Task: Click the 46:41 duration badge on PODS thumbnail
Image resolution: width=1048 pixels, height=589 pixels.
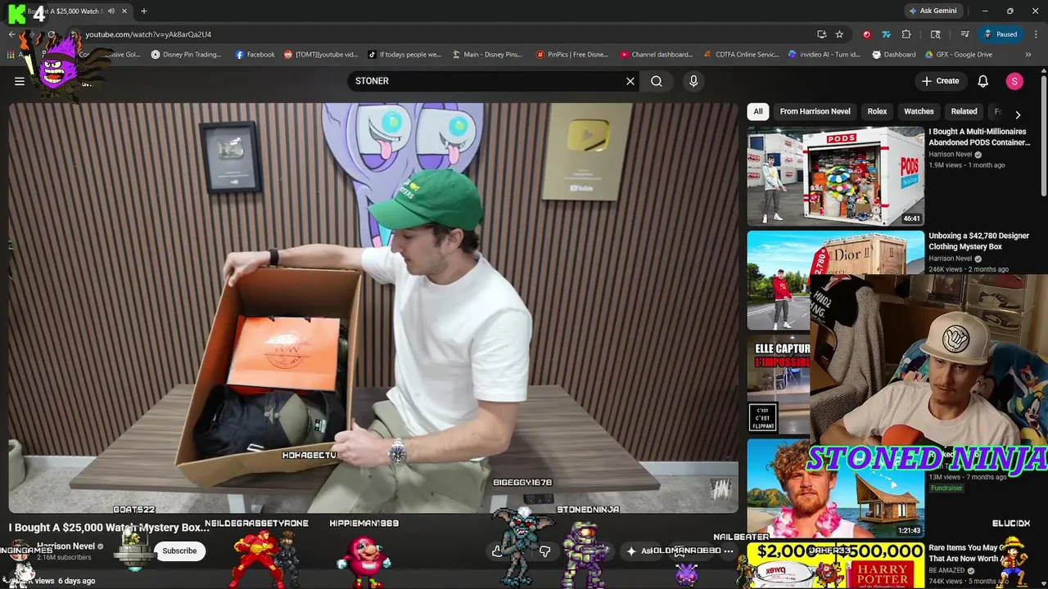Action: 911,218
